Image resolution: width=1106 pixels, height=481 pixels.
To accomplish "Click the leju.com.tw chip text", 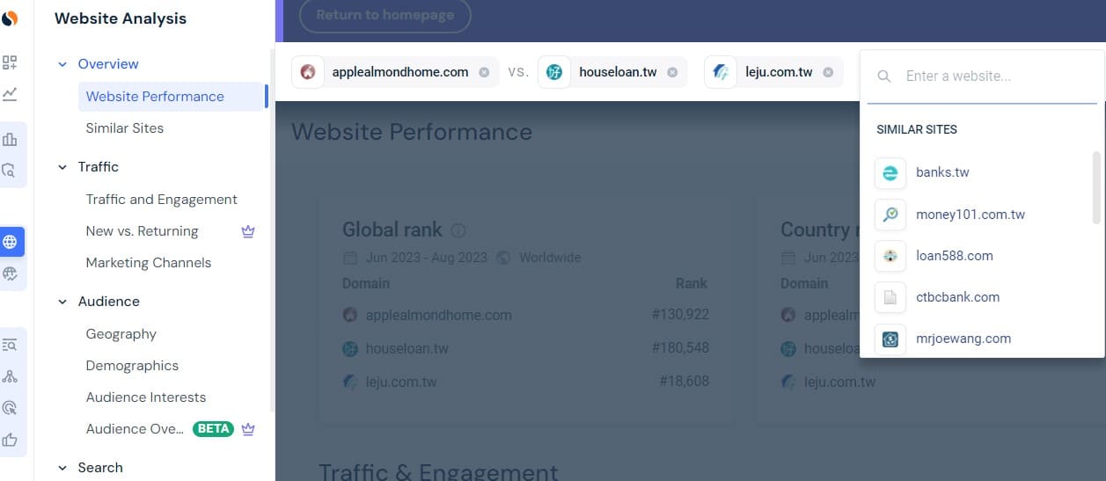I will [779, 72].
